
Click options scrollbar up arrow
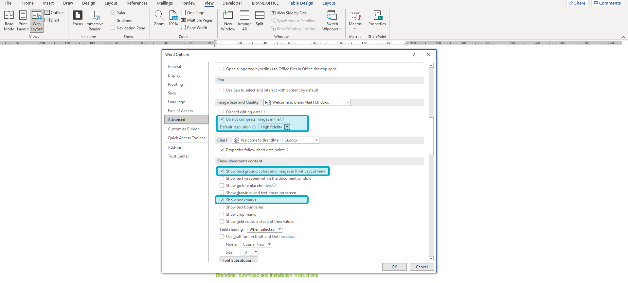coord(431,65)
